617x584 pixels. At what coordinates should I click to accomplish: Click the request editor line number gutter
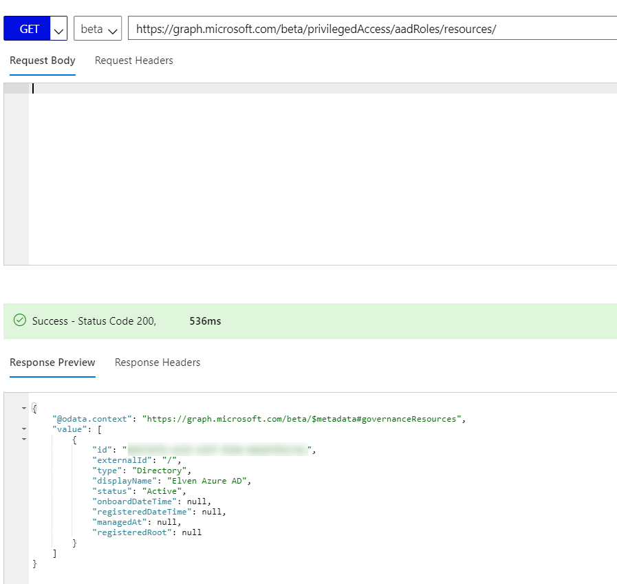(x=16, y=172)
